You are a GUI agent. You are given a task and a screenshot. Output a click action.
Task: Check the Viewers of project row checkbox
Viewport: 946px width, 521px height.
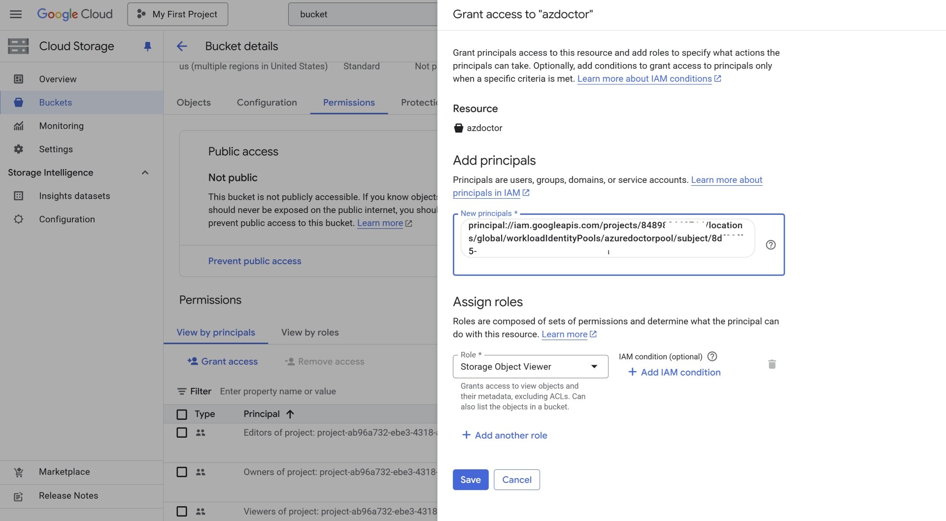click(x=182, y=511)
